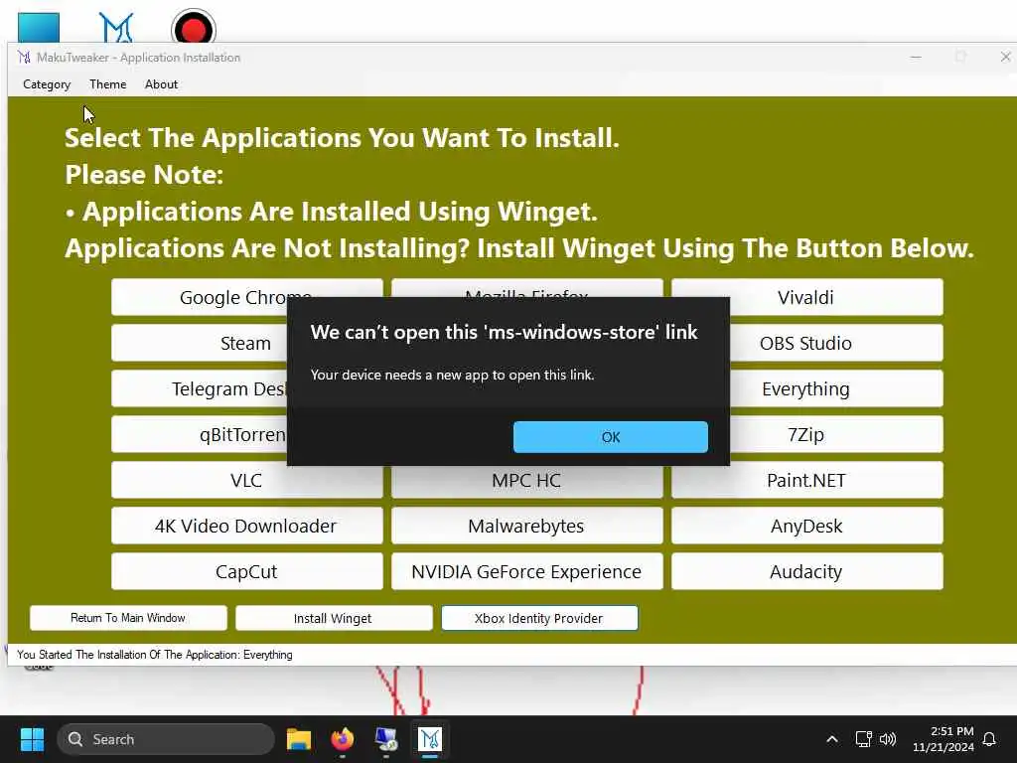Open the Category menu
This screenshot has height=763, width=1017.
(x=47, y=84)
